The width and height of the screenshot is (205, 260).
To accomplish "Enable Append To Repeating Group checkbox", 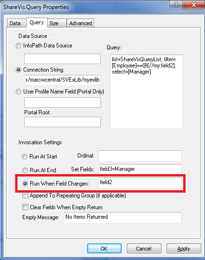I will tap(25, 195).
